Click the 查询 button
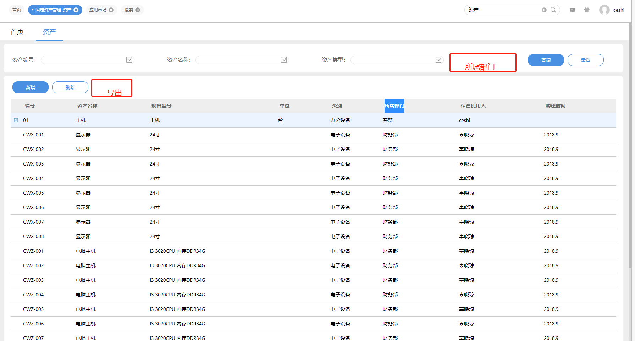This screenshot has height=341, width=635. click(546, 60)
